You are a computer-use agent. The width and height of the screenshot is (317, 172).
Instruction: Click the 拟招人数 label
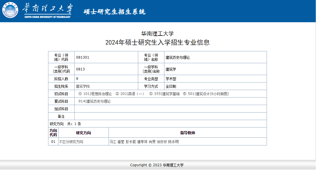click(x=61, y=79)
